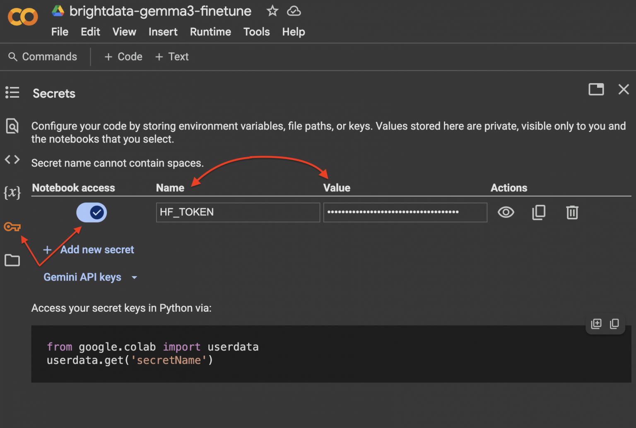Image resolution: width=636 pixels, height=428 pixels.
Task: Star the brightdata-gemma3-finetune notebook
Action: coord(272,11)
